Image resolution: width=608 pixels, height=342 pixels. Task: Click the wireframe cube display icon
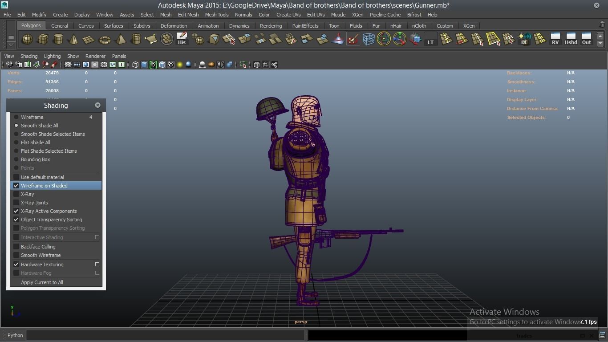[x=135, y=65]
